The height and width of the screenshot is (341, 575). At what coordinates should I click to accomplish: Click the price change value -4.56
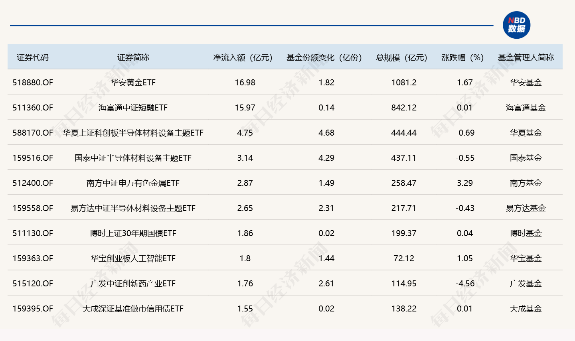pyautogui.click(x=465, y=284)
